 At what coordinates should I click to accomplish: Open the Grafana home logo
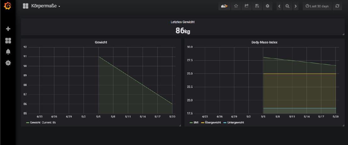click(8, 6)
